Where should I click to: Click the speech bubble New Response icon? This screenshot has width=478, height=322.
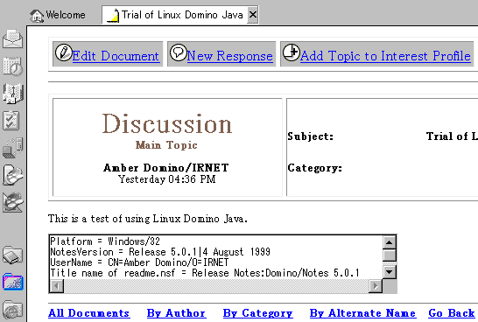pyautogui.click(x=178, y=52)
